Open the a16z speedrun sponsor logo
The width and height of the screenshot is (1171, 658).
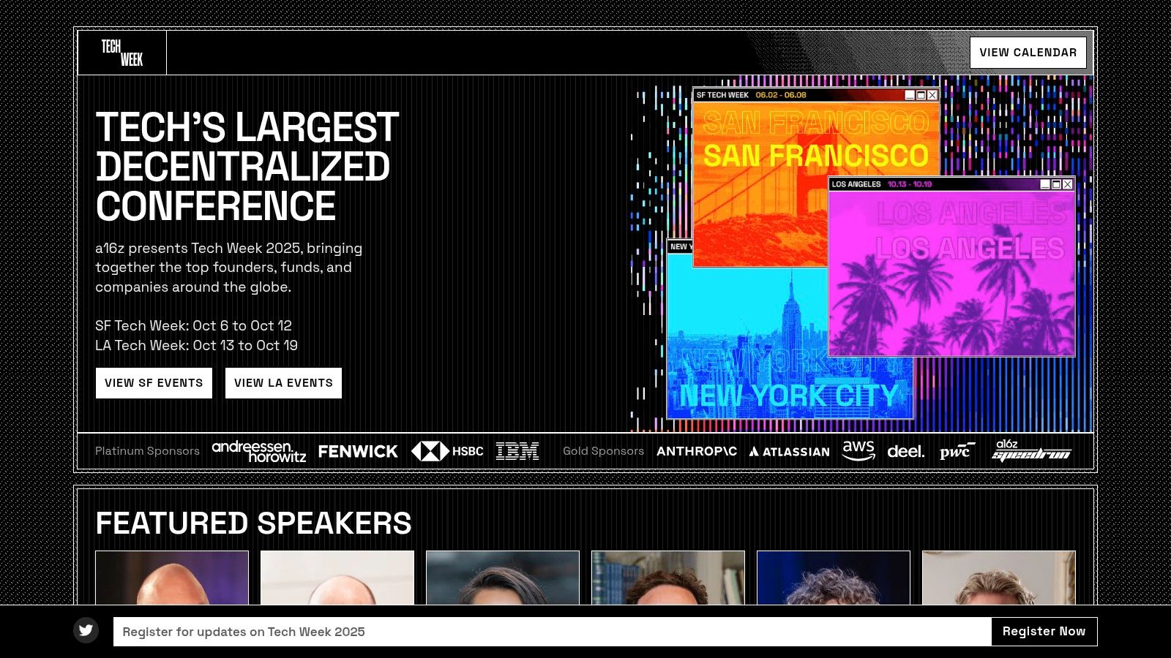1031,450
